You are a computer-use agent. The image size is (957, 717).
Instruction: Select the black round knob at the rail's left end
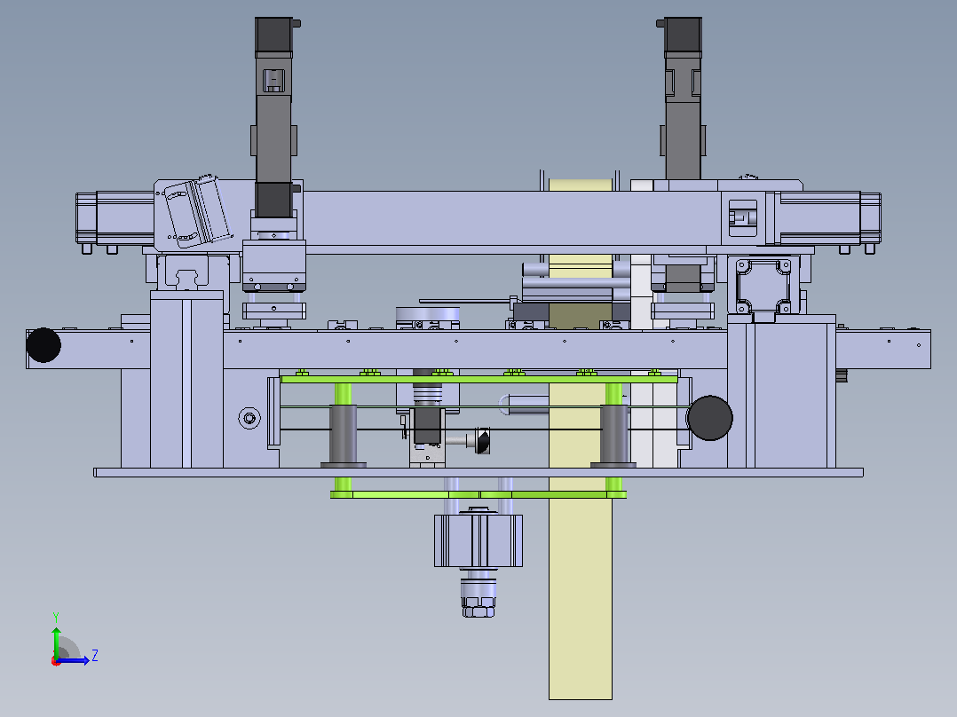point(43,345)
